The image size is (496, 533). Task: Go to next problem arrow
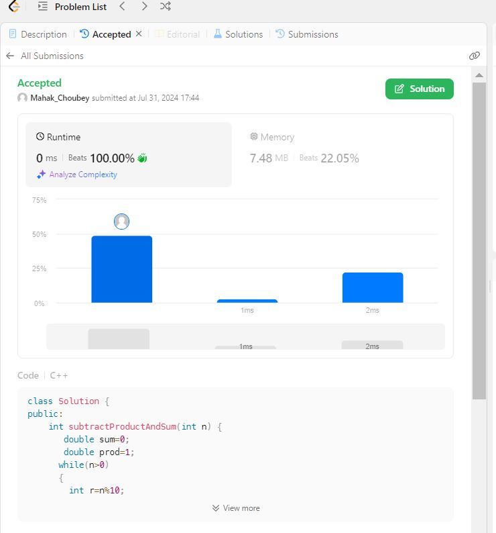144,7
